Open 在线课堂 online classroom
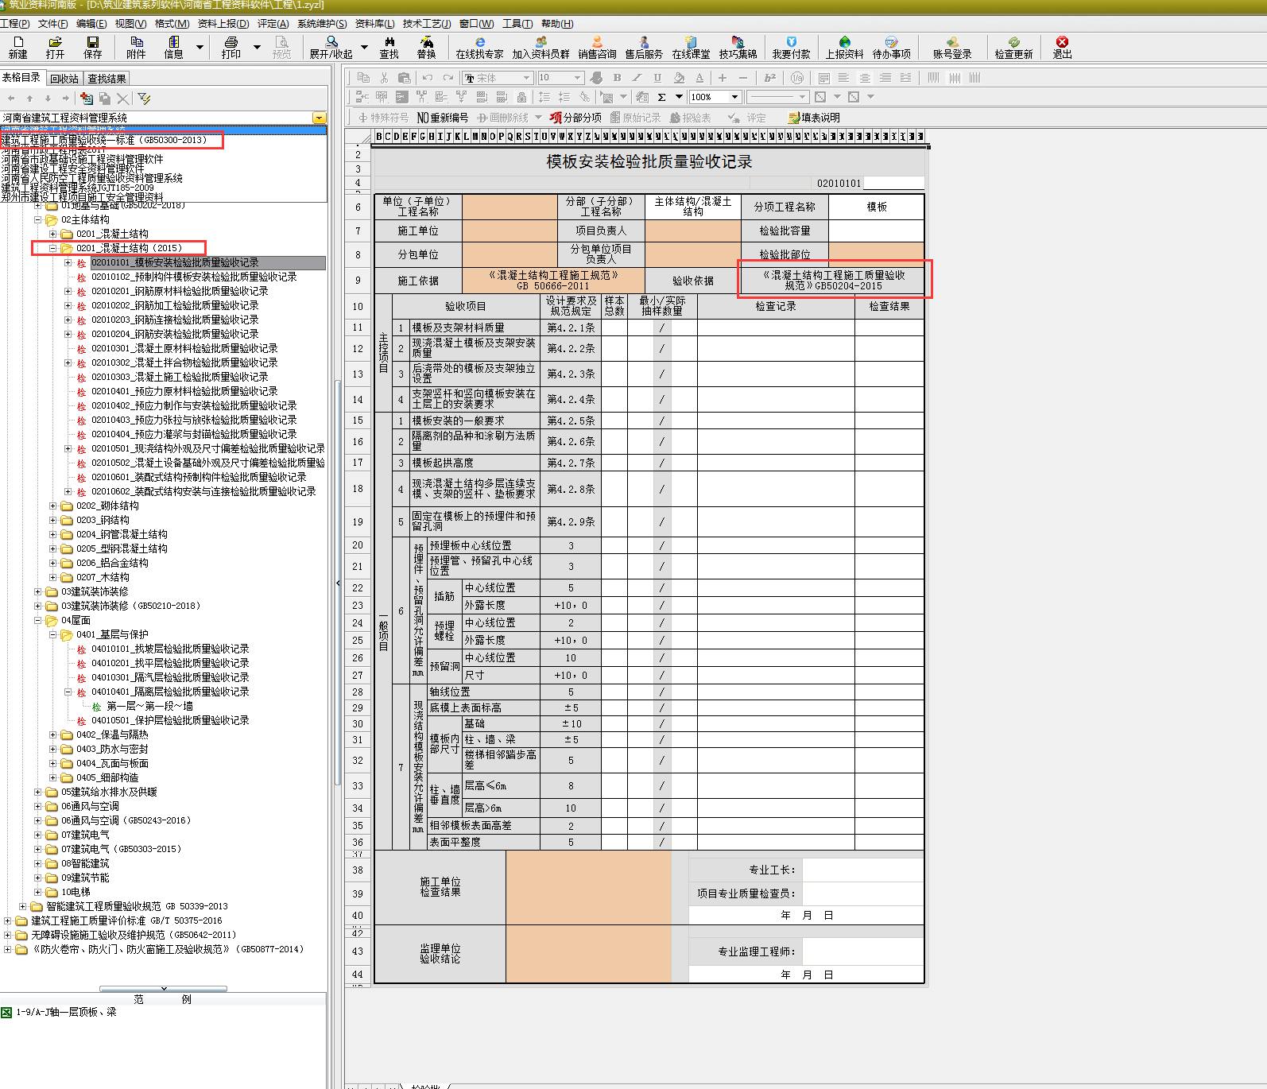1267x1089 pixels. point(691,48)
